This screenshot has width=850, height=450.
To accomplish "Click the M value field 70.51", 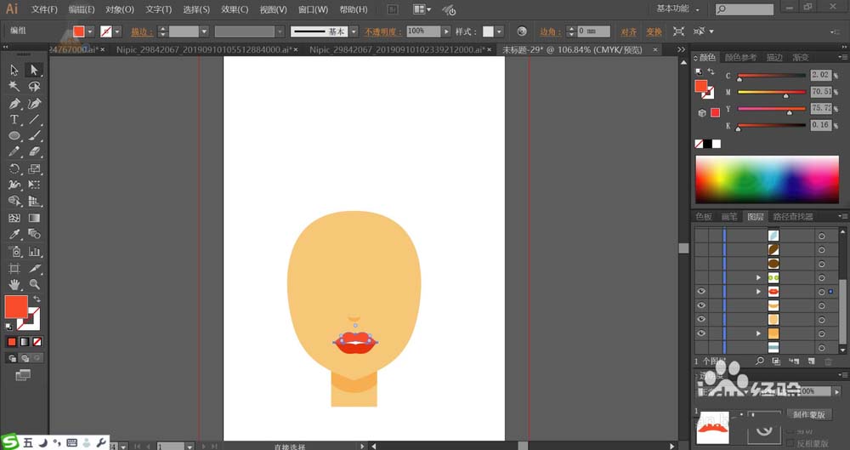I will tap(821, 92).
